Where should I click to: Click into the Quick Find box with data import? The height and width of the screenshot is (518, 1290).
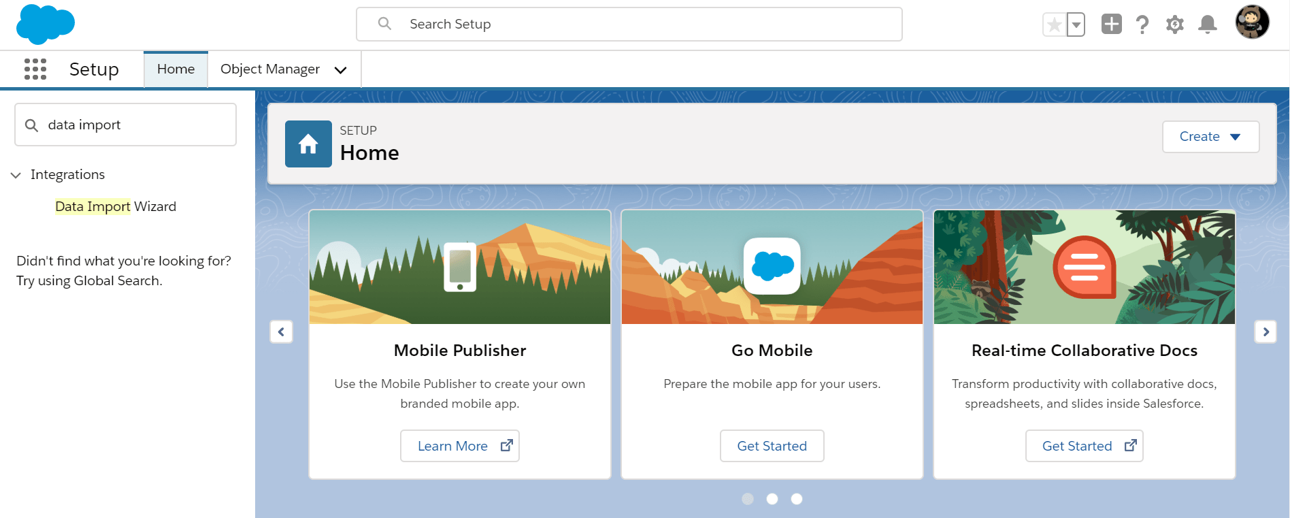coord(125,125)
